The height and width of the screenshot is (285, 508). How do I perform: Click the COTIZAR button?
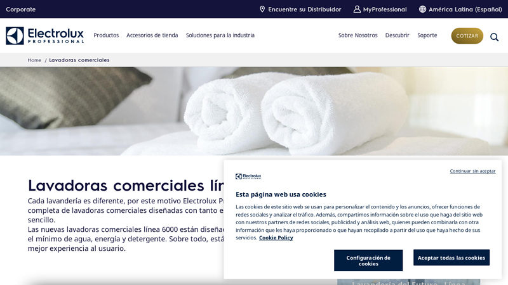[467, 36]
